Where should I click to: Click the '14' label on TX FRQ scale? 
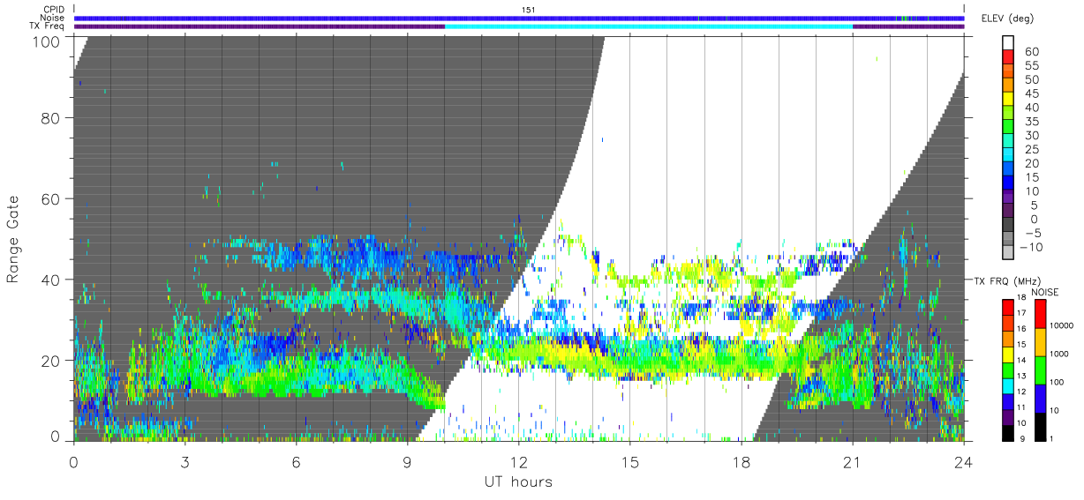[1022, 361]
